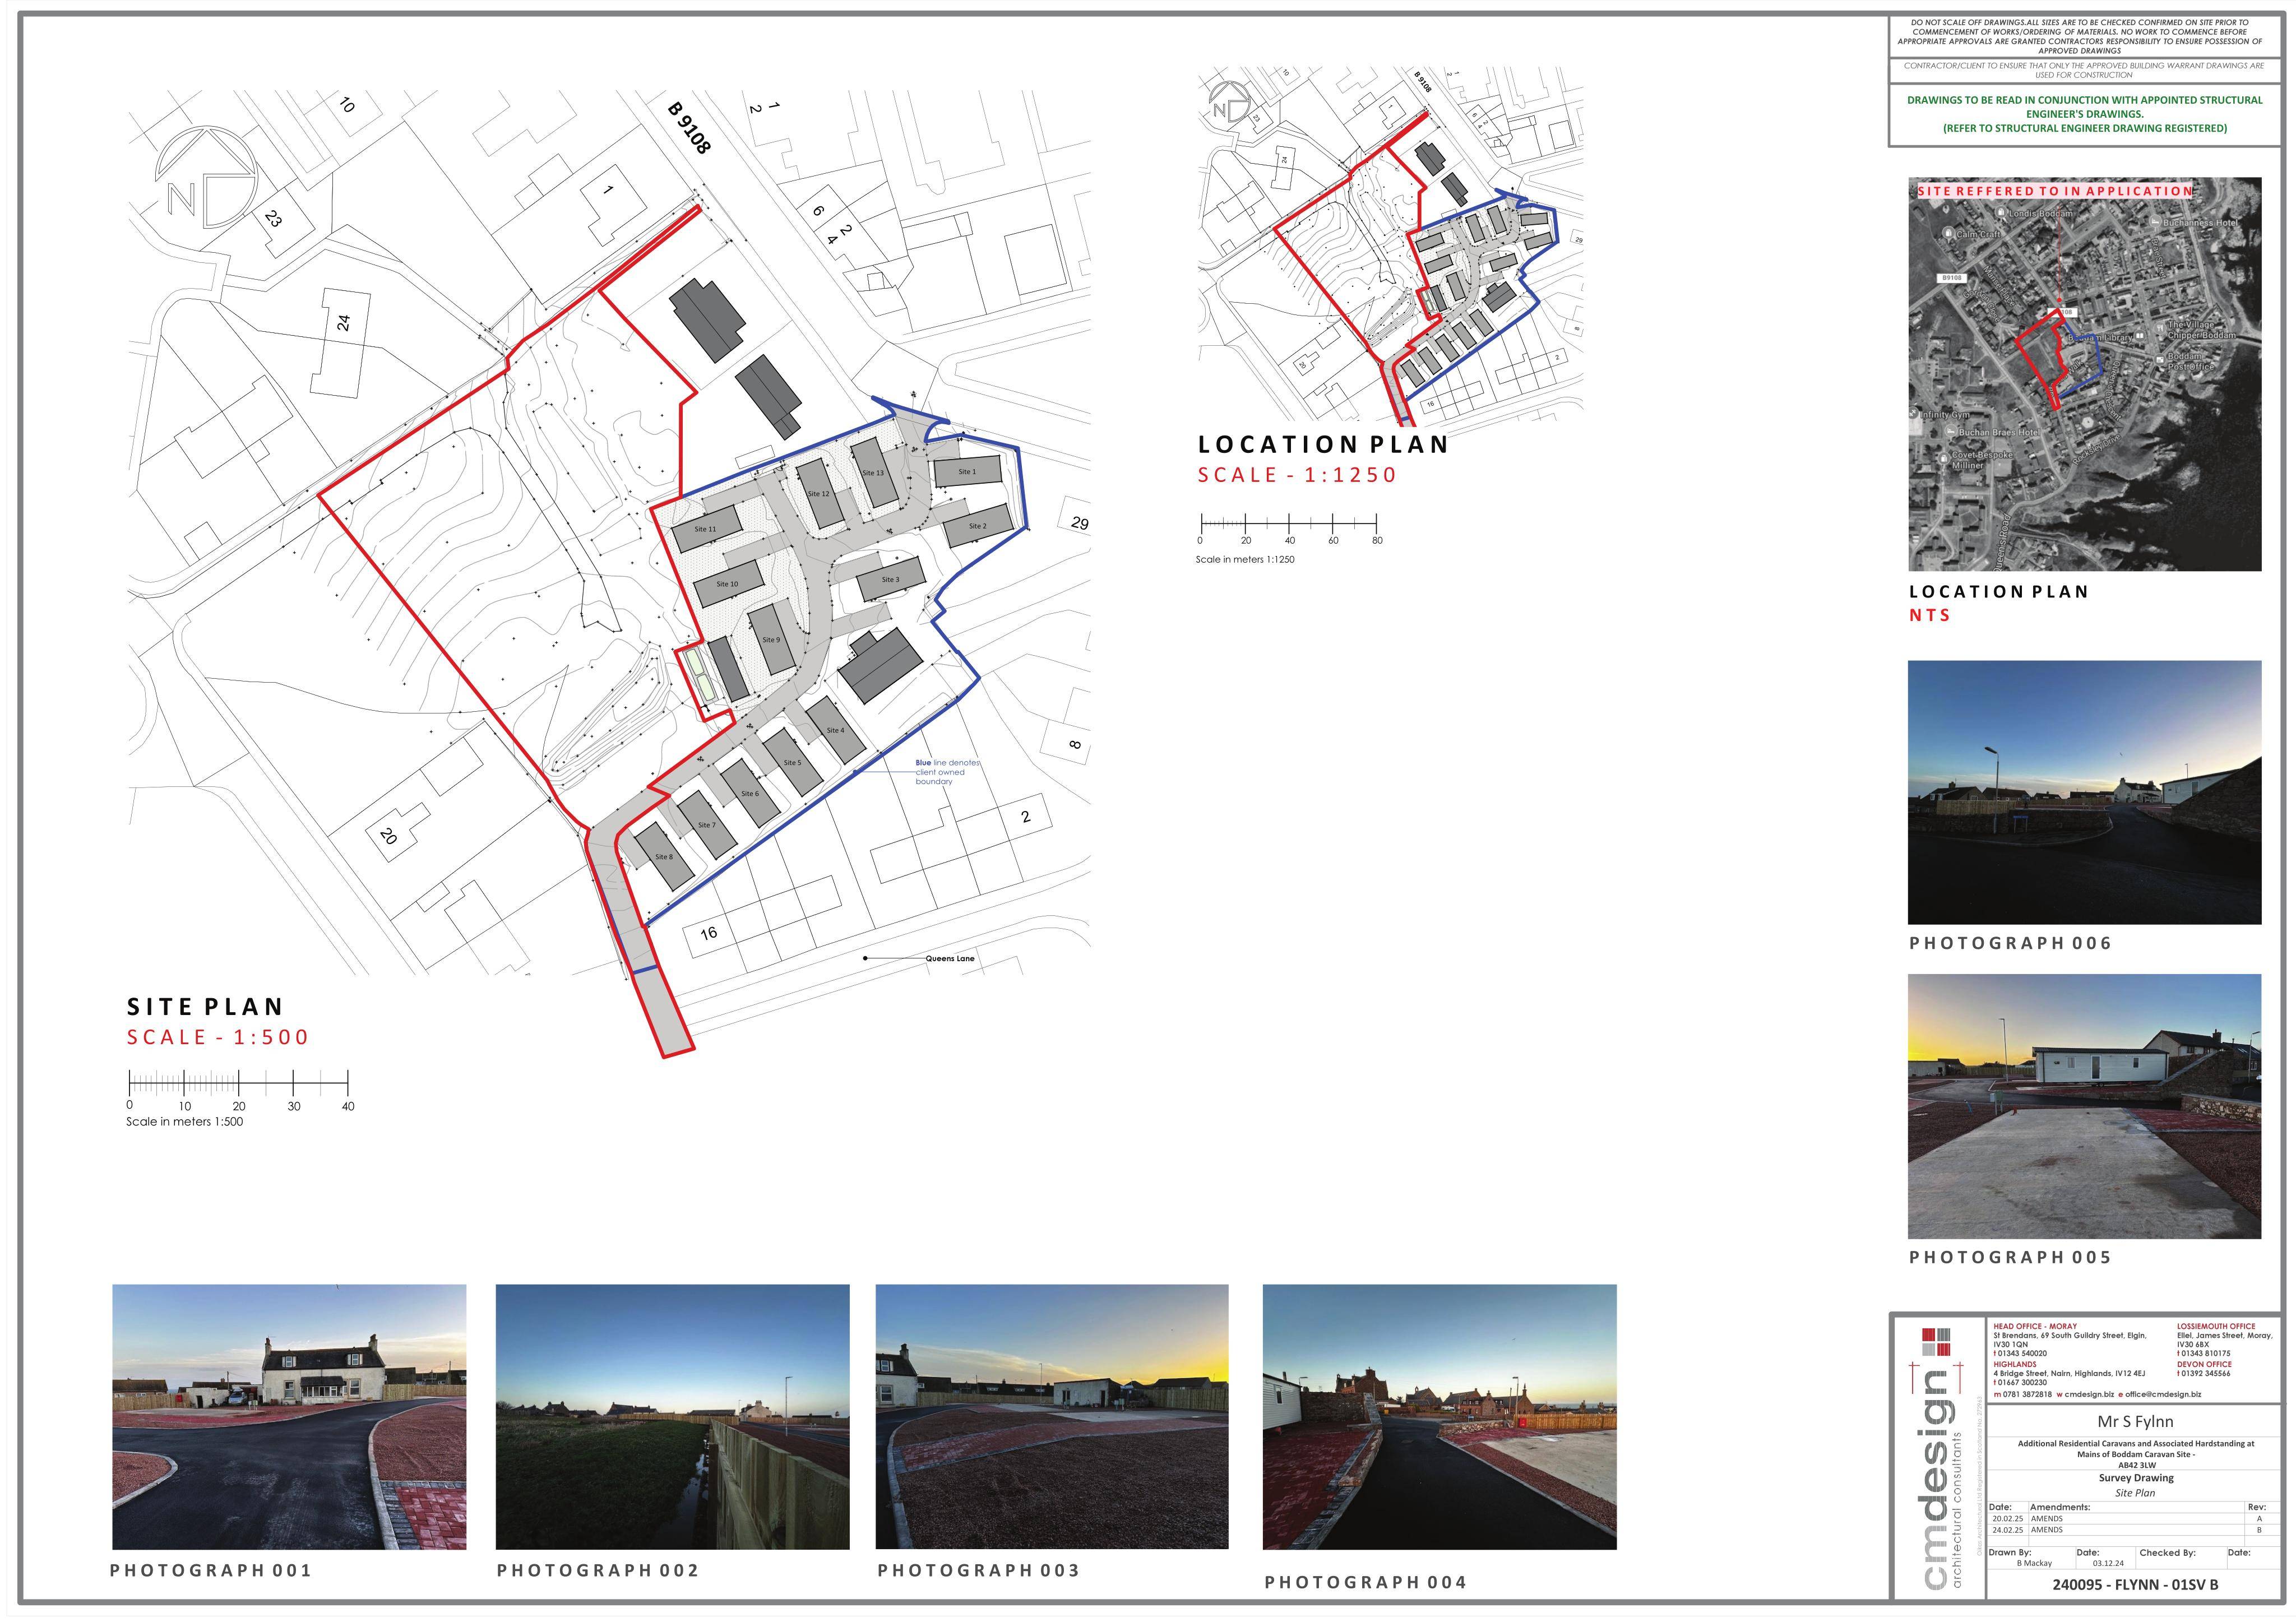Click the 'Site 4' caravan plot
The width and height of the screenshot is (2296, 1622).
click(835, 731)
